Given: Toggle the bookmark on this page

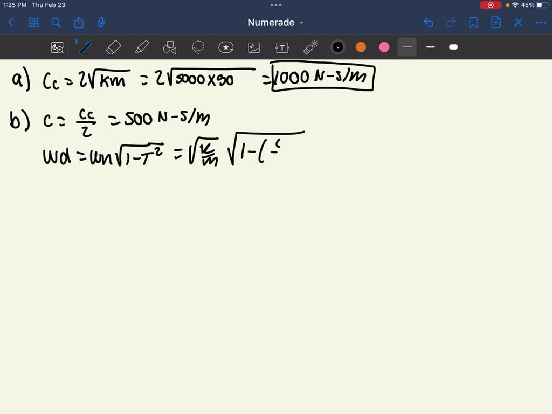Looking at the screenshot, I should 473,23.
